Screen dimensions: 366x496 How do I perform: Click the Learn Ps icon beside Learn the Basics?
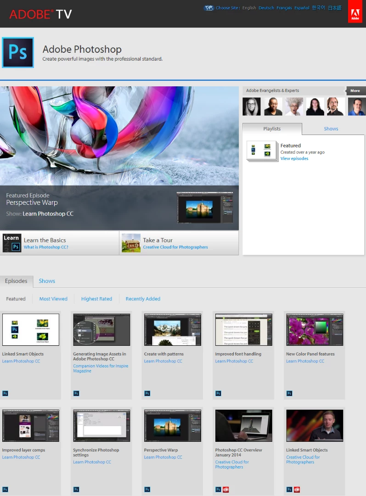11,243
